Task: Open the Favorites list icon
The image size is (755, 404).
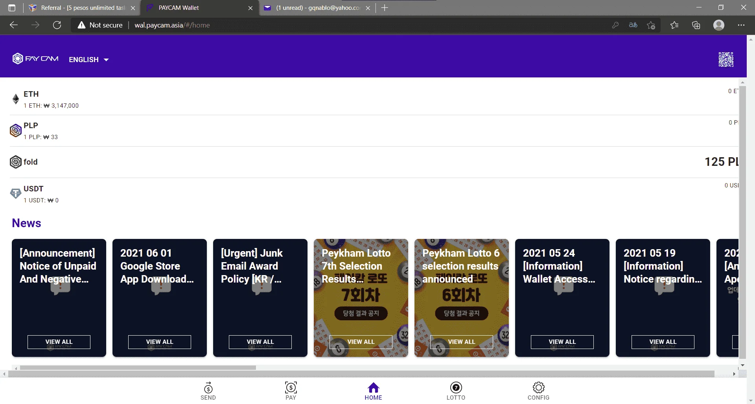Action: click(674, 25)
